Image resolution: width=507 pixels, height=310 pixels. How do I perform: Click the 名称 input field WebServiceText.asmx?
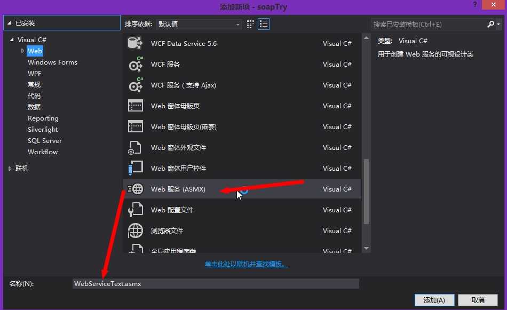coord(216,283)
